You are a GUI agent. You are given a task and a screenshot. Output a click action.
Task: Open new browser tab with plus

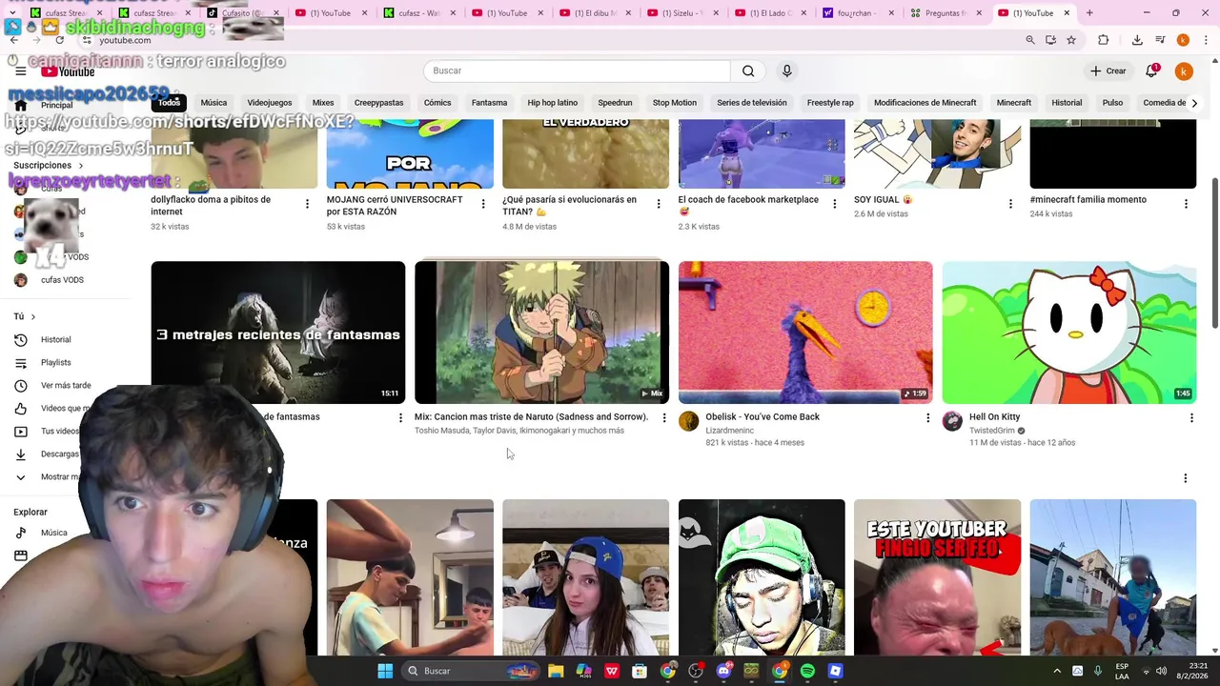point(1089,13)
